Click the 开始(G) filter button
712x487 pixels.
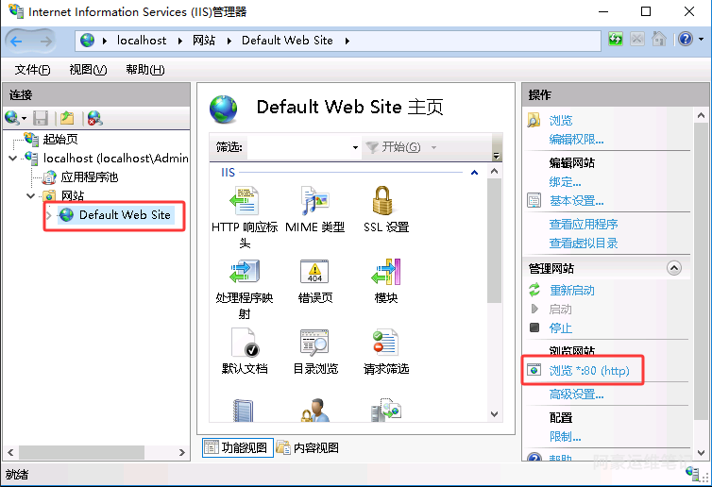[x=395, y=147]
